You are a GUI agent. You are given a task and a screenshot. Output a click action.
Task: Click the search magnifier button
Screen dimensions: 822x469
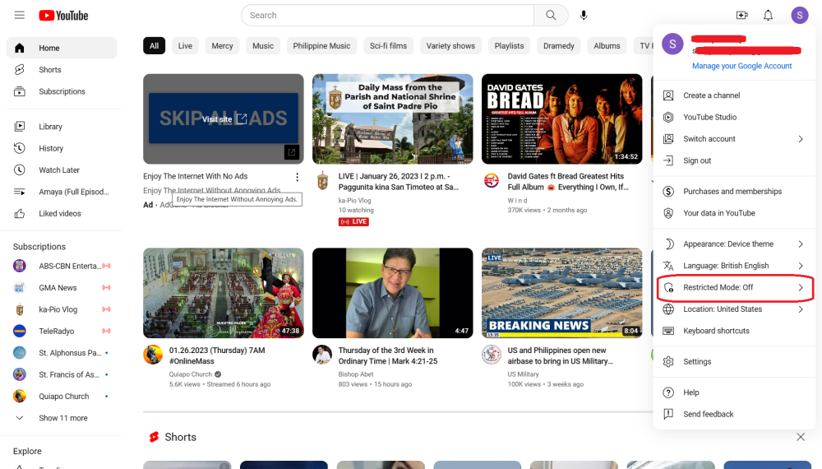[551, 15]
